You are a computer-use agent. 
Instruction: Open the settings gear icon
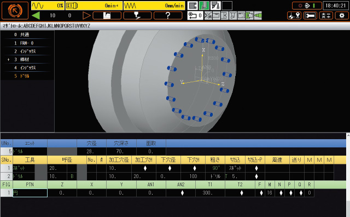[342, 16]
